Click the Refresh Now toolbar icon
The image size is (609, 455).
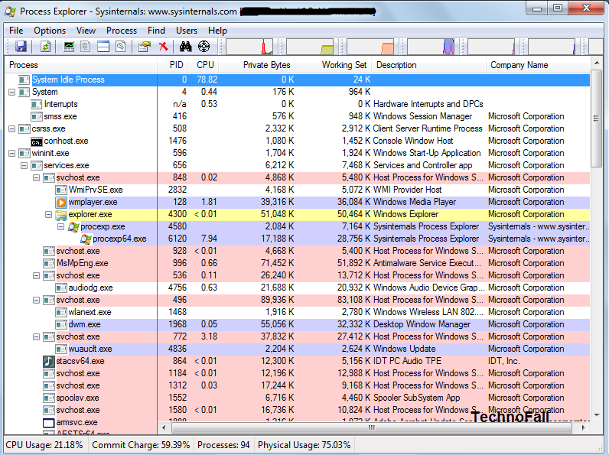46,47
